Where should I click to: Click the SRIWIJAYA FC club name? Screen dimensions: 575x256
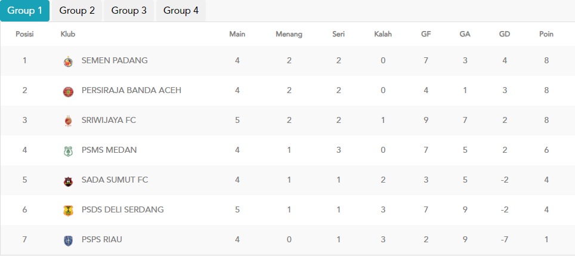pos(109,120)
